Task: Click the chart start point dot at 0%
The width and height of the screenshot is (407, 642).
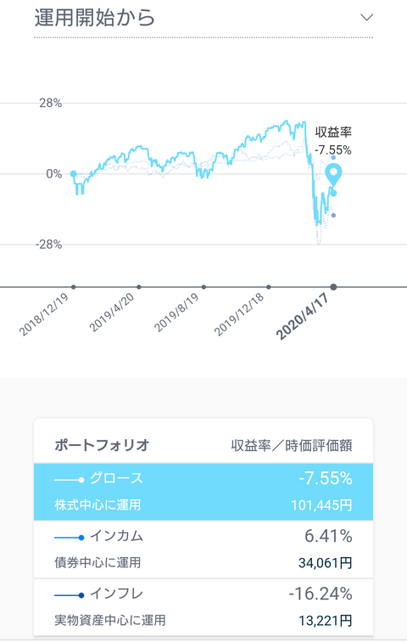Action: click(74, 174)
